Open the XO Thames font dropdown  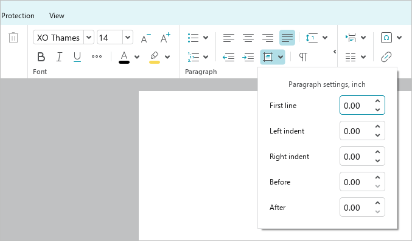[89, 38]
